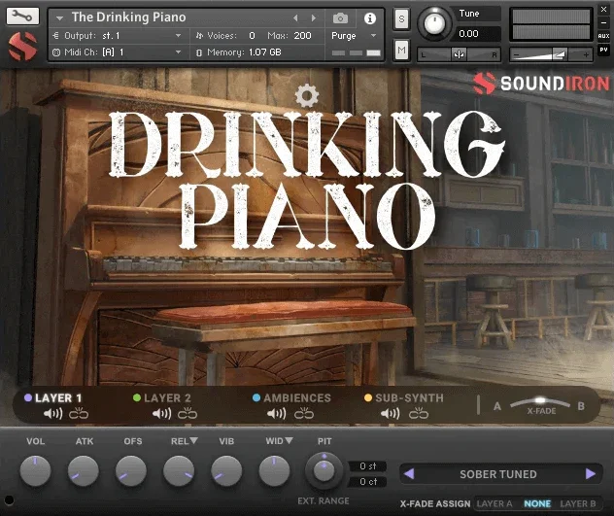
Task: Click the Tune knob
Action: click(434, 23)
